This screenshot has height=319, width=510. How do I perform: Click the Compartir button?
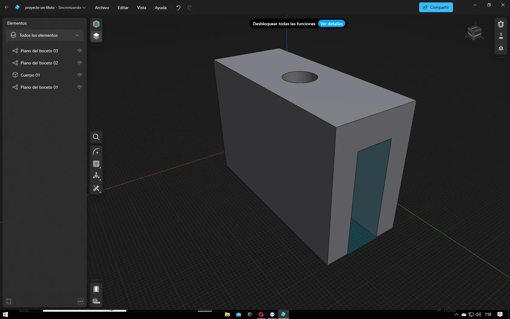pos(436,7)
